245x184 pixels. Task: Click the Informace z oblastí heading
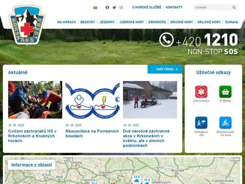32,165
